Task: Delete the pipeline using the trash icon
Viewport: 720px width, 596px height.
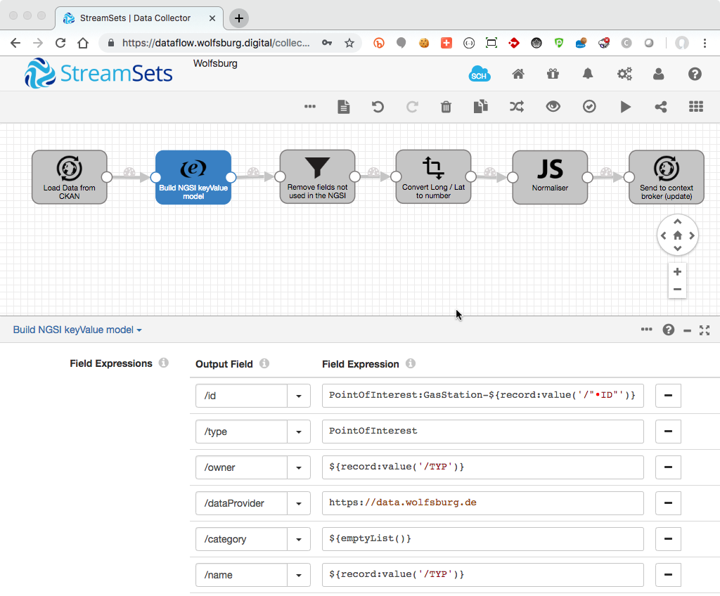Action: click(446, 107)
